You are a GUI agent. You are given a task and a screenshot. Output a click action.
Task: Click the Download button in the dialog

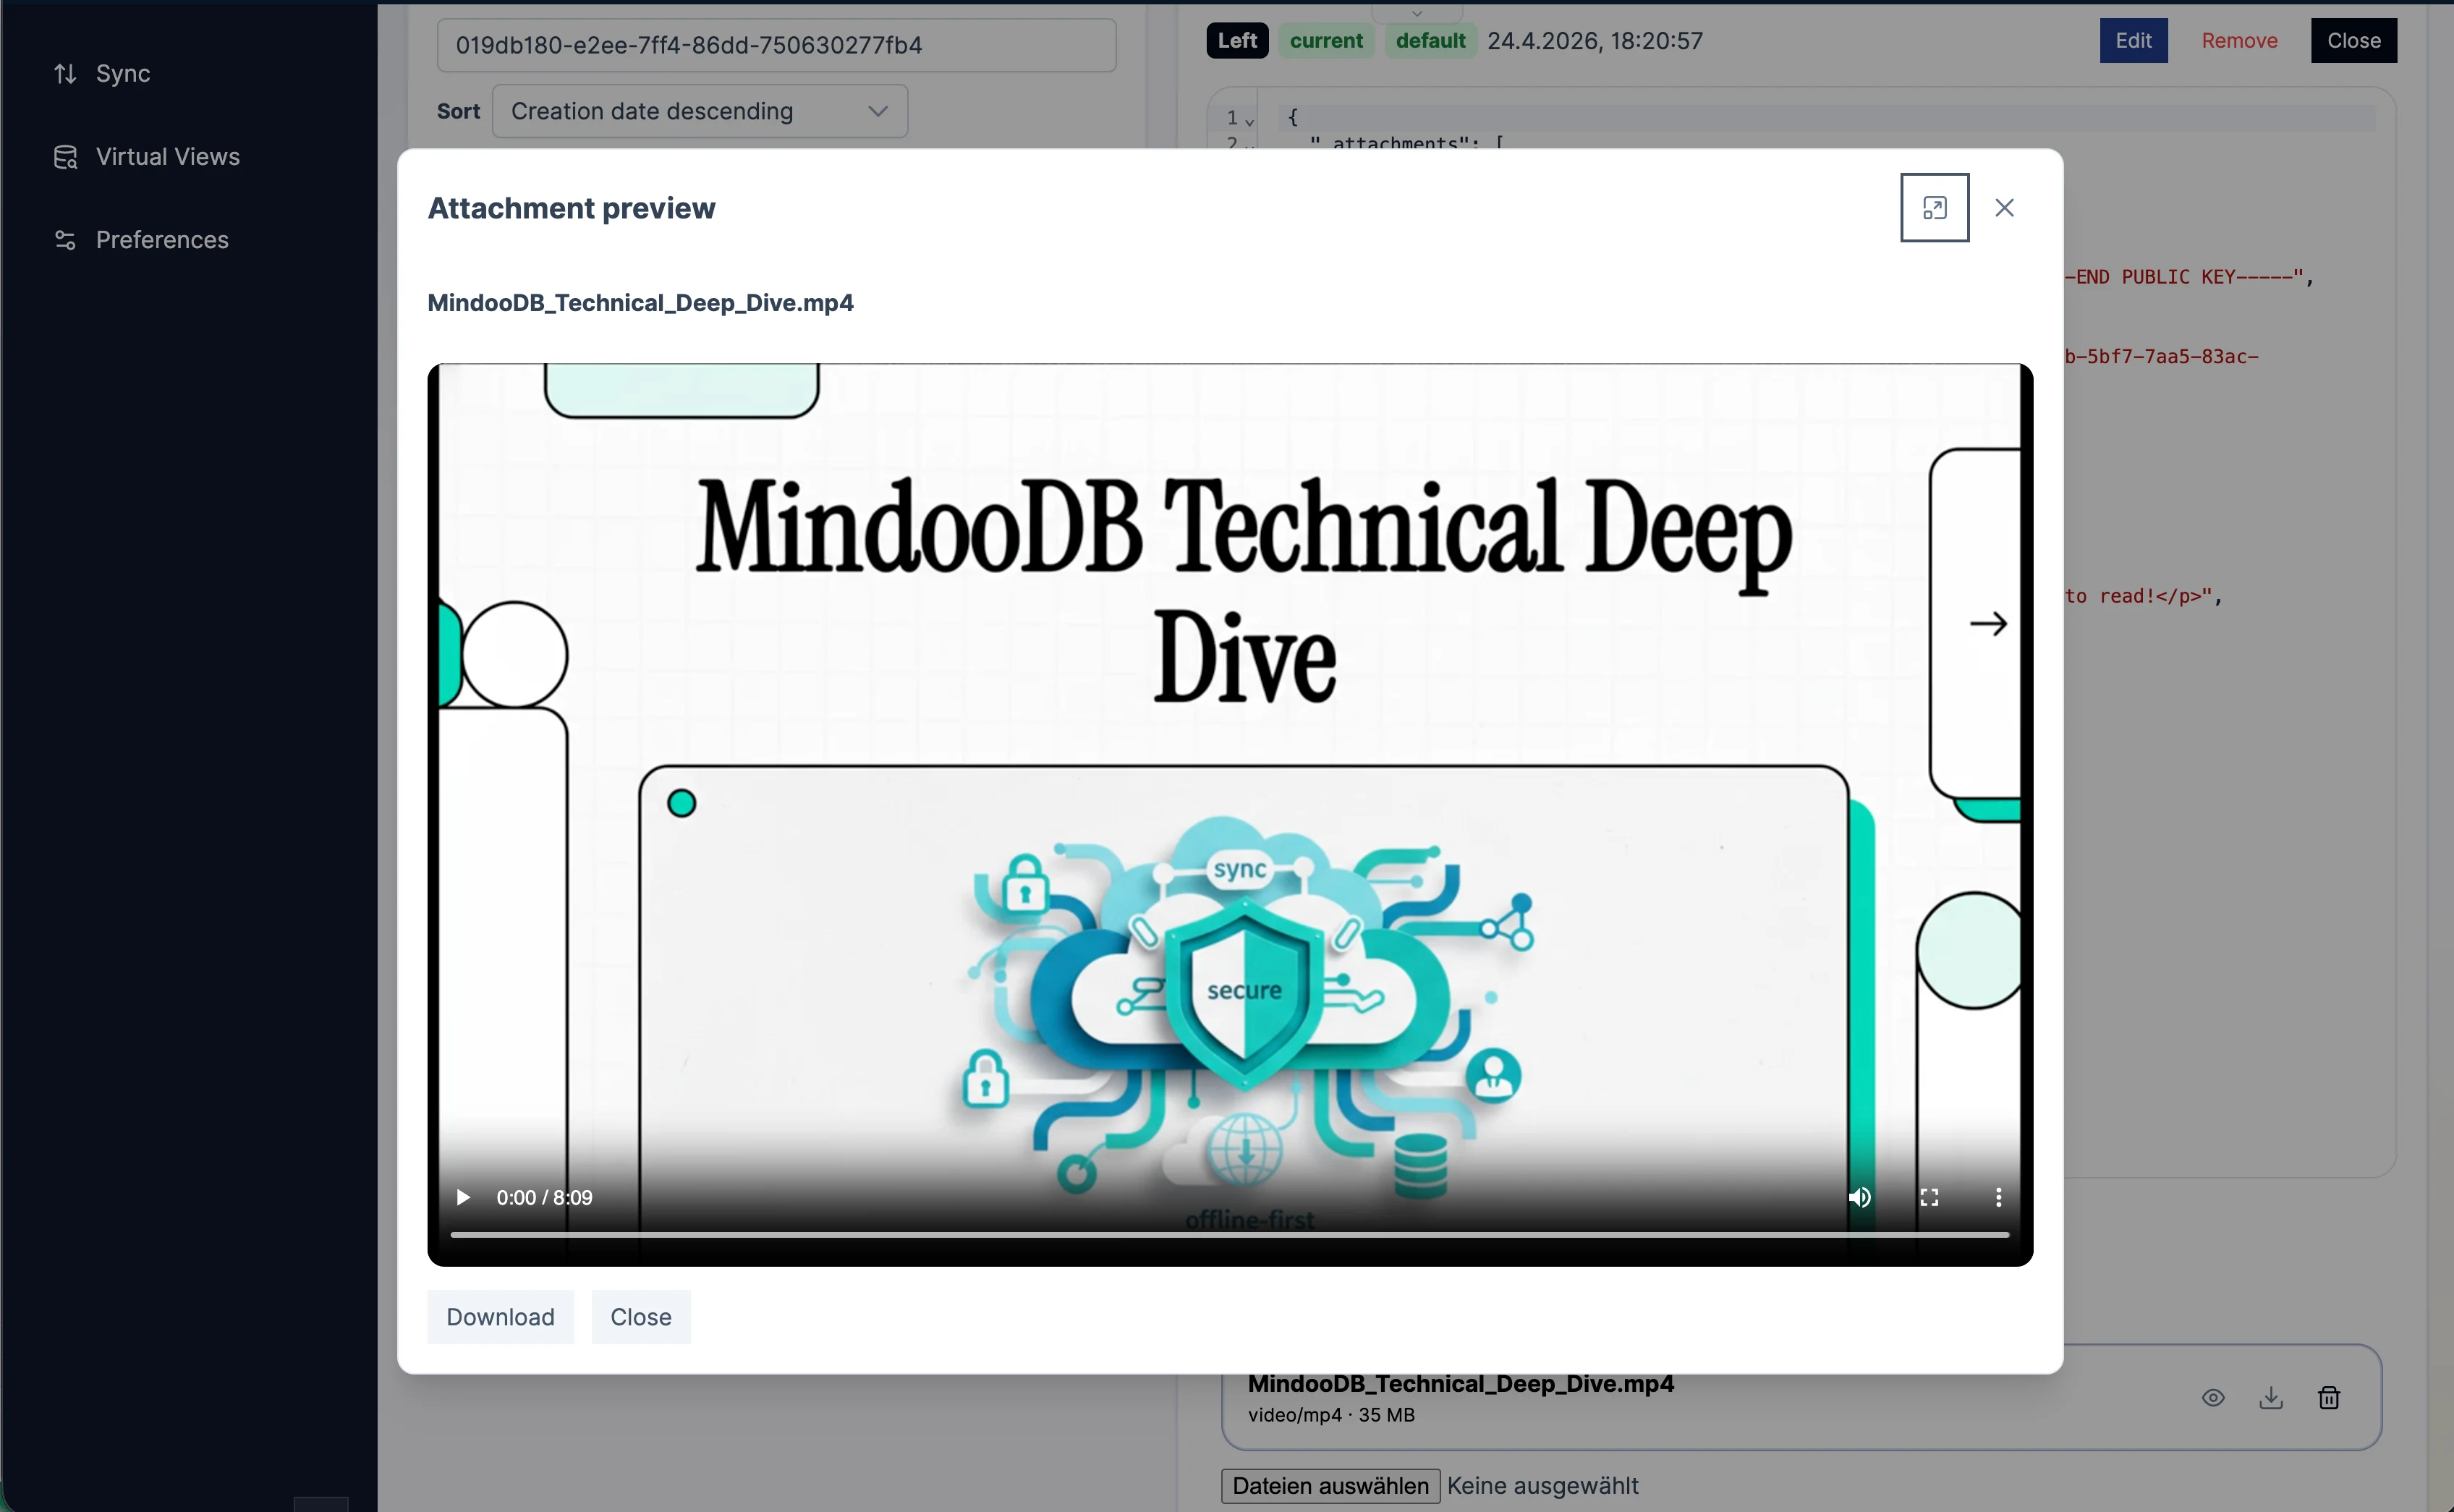[x=500, y=1317]
